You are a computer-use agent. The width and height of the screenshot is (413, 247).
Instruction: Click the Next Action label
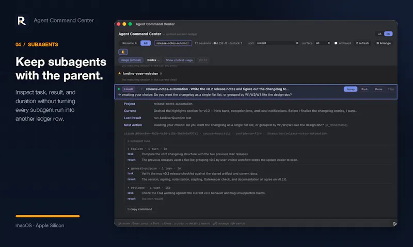pos(133,125)
